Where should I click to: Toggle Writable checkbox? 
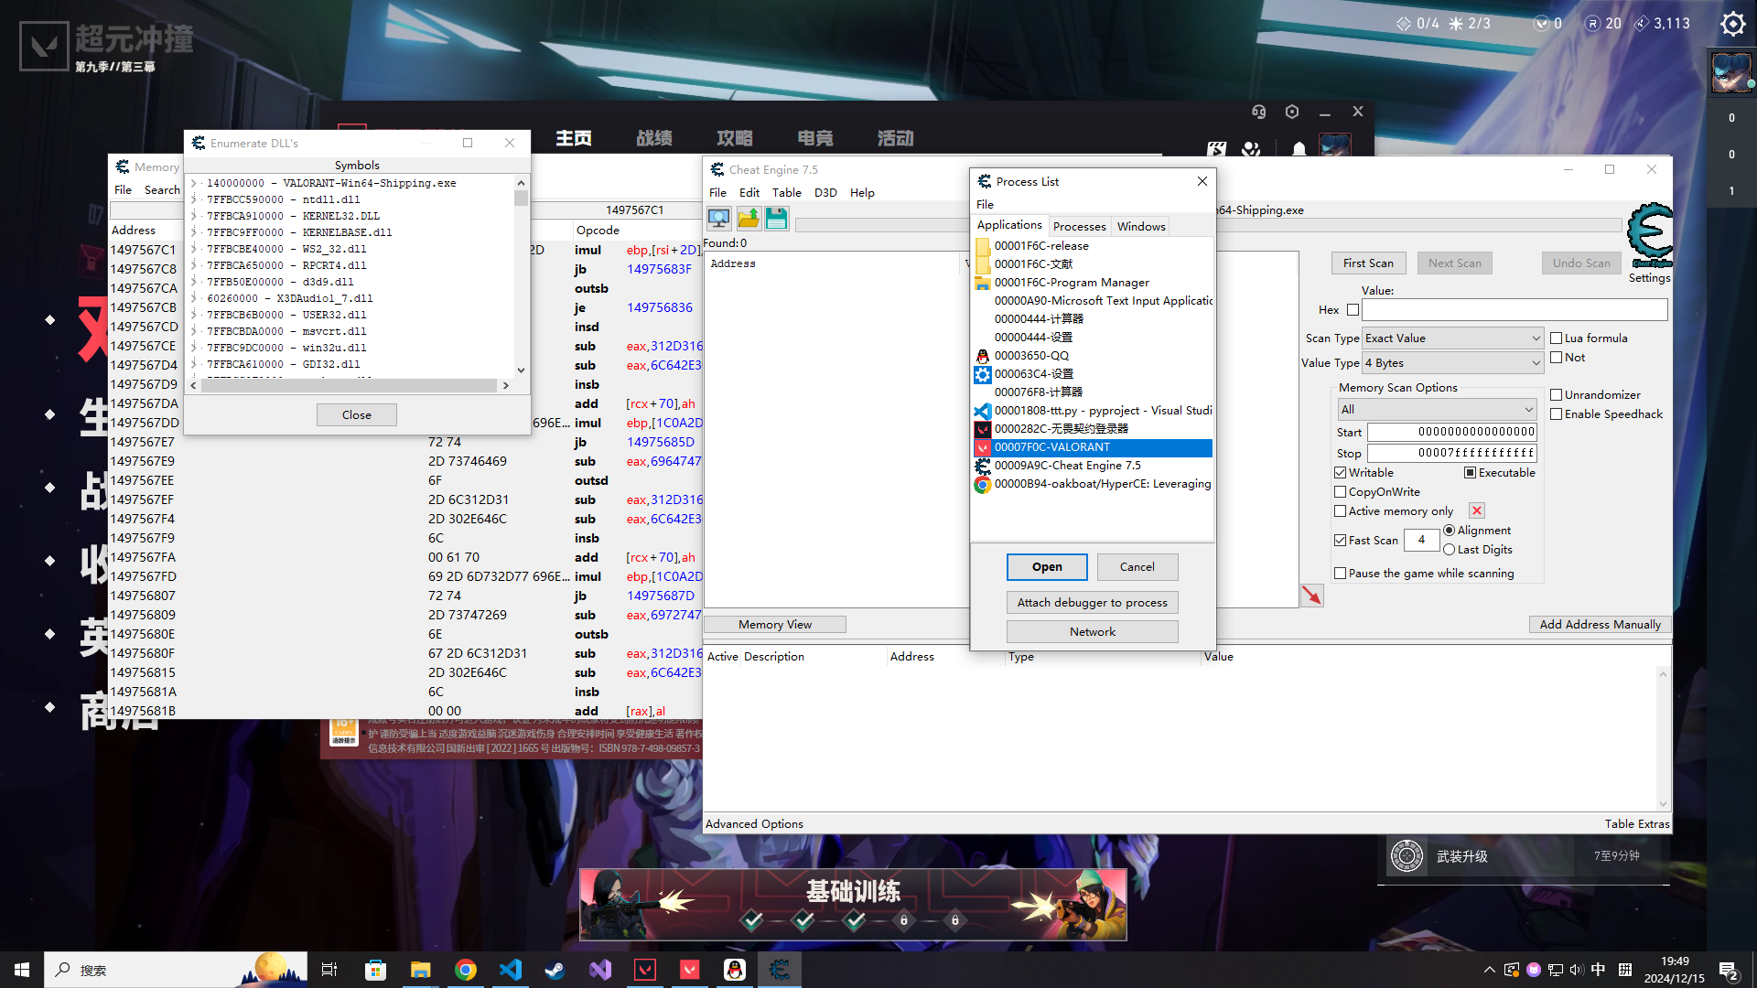(x=1340, y=473)
